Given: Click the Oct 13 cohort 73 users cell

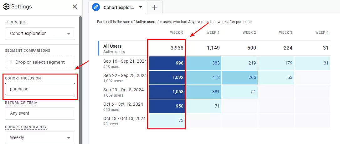Looking at the screenshot, I should pos(167,121).
